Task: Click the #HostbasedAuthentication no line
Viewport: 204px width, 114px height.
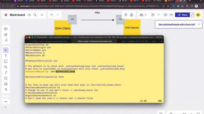Action: pos(42,87)
